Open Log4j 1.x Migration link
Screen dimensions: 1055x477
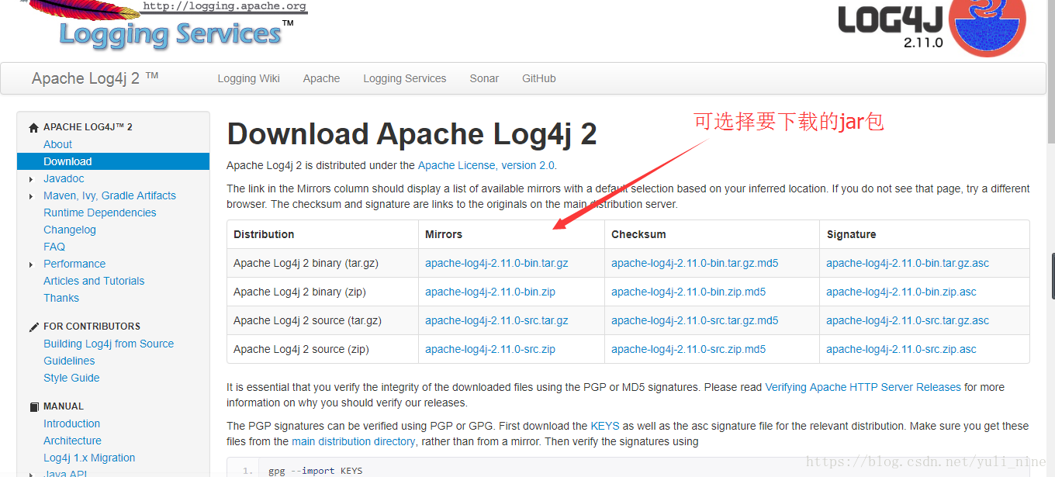[x=89, y=458]
